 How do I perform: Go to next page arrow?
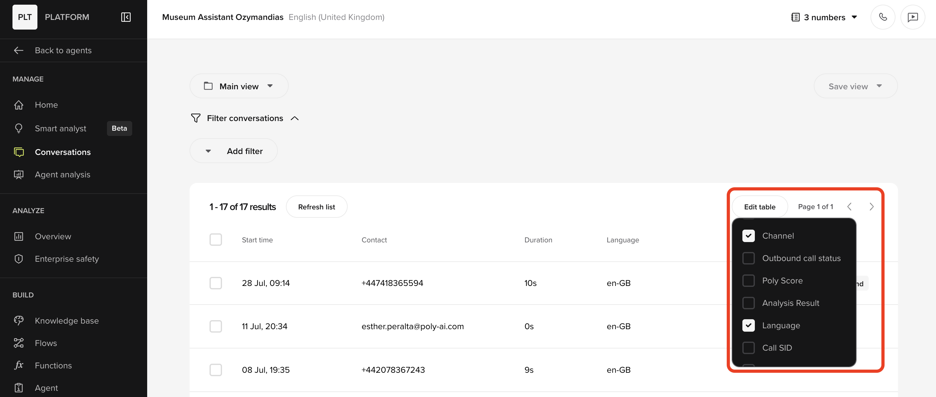(x=871, y=207)
